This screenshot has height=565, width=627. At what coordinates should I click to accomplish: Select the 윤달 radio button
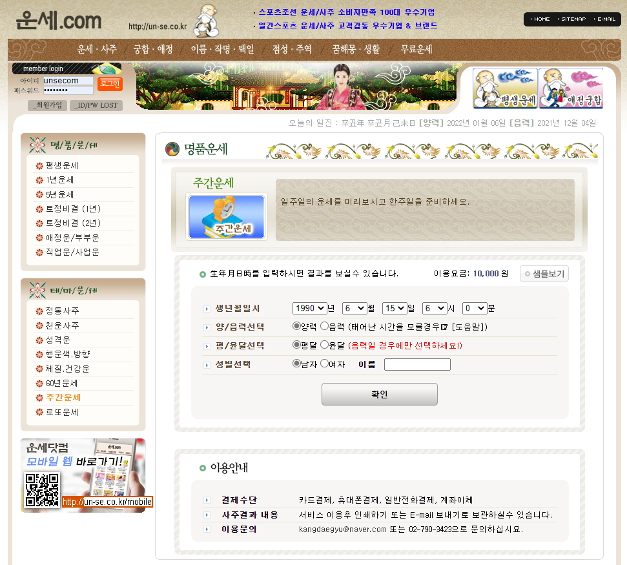click(x=325, y=345)
